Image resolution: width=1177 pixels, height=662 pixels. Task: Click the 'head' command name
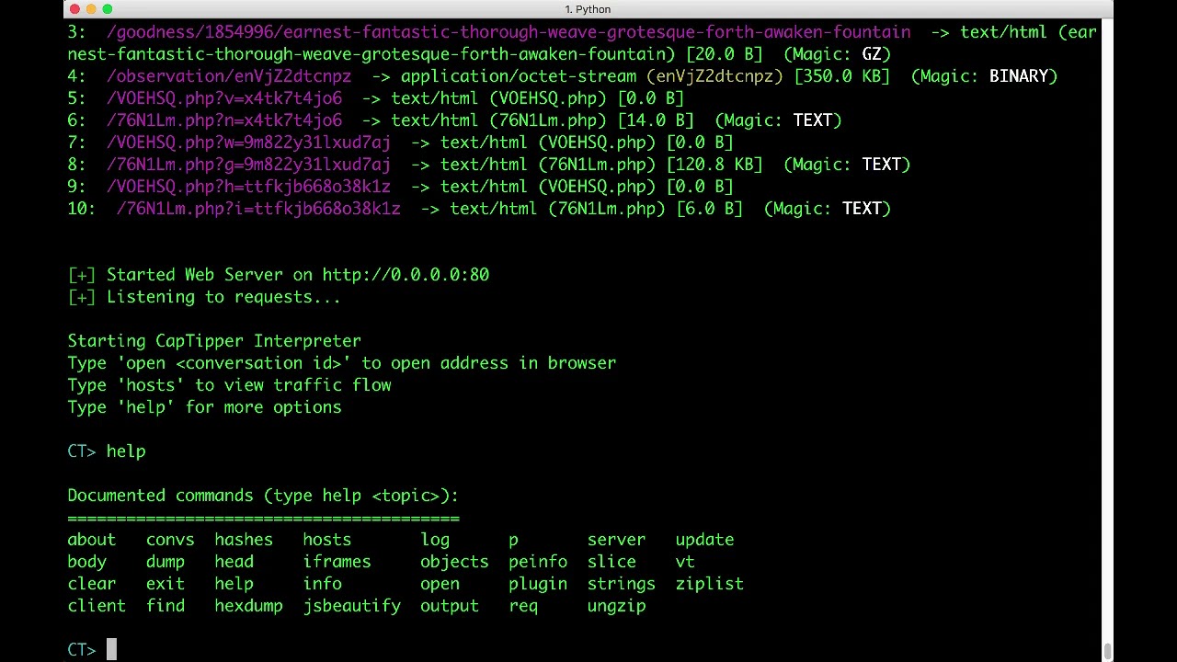point(234,562)
